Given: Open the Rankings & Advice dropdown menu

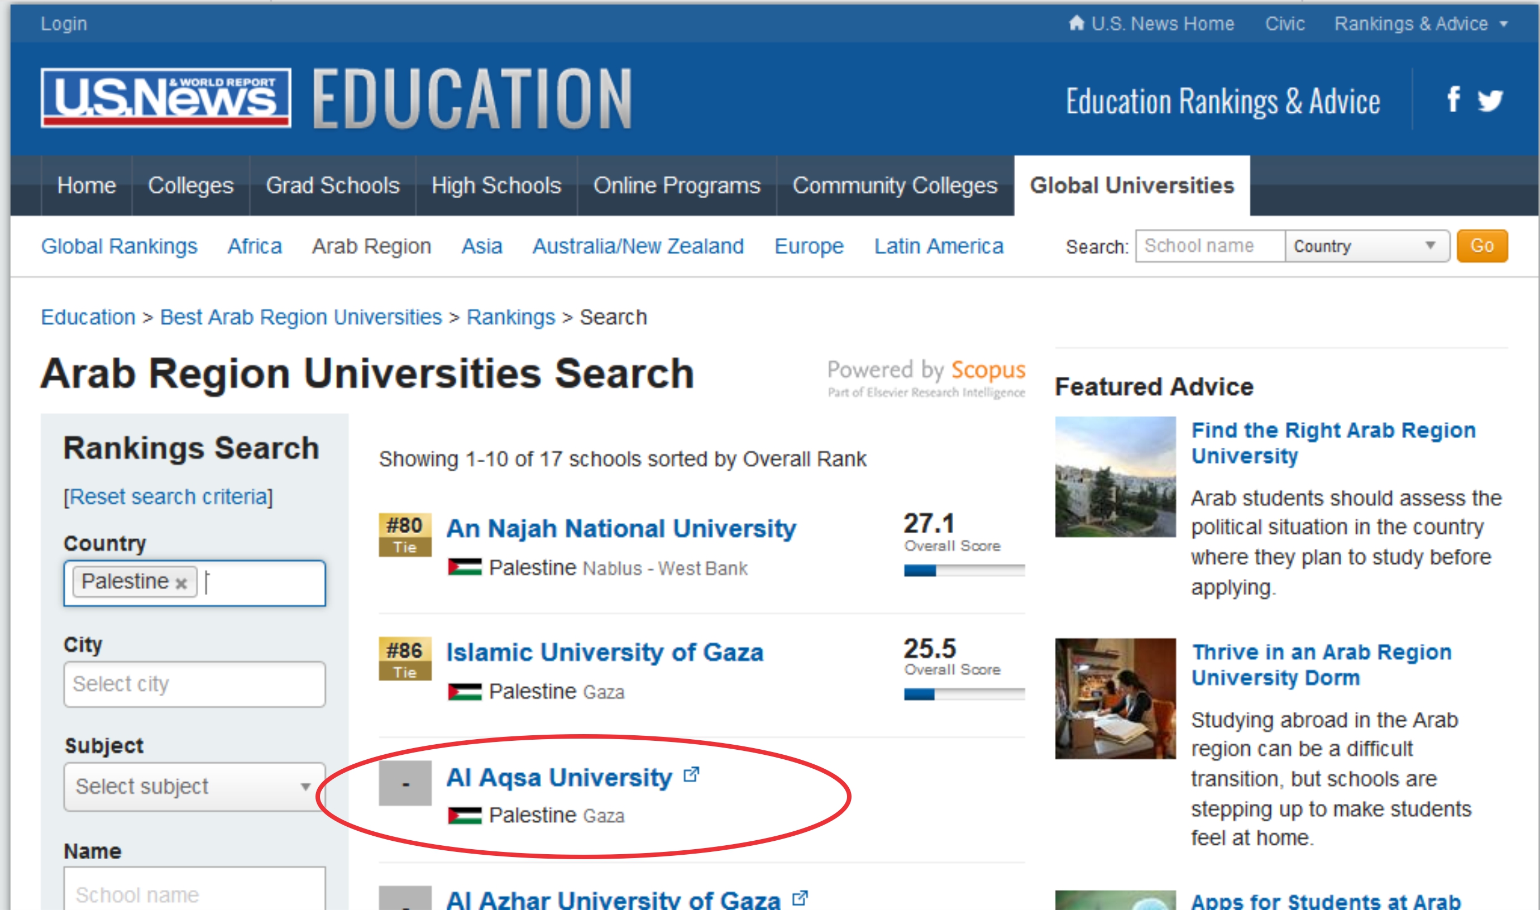Looking at the screenshot, I should 1420,24.
